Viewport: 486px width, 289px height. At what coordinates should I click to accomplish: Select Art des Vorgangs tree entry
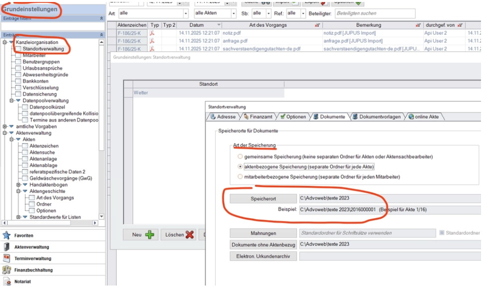[x=55, y=198]
